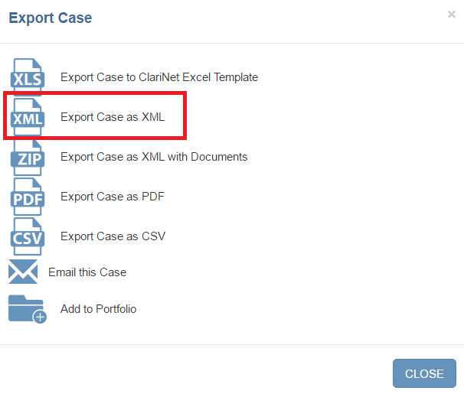
Task: Click the CSV file icon
Action: tap(28, 236)
